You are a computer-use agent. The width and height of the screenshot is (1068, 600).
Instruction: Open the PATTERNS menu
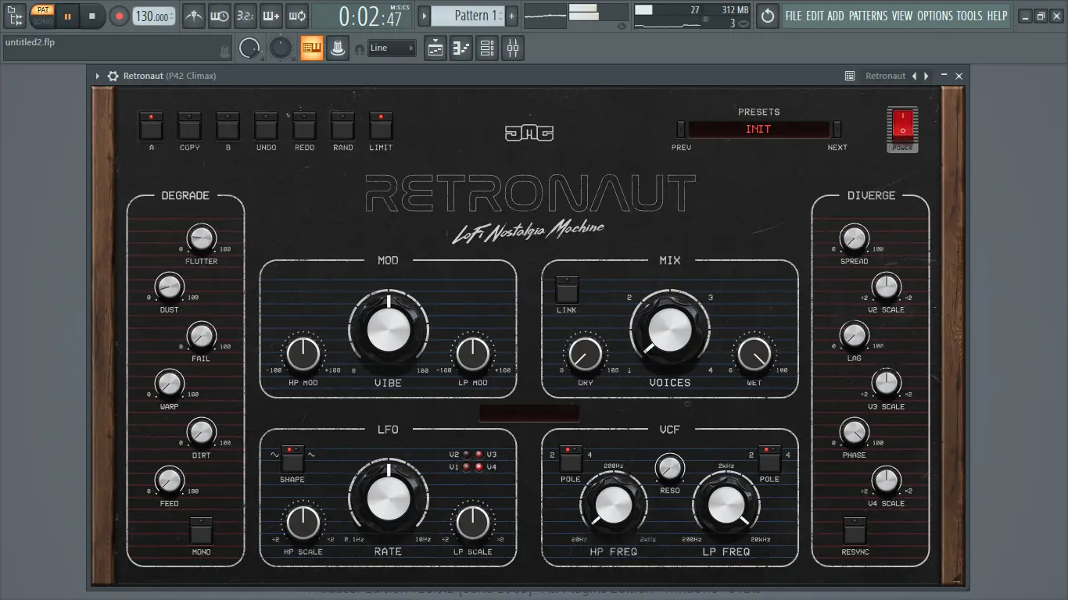[868, 16]
